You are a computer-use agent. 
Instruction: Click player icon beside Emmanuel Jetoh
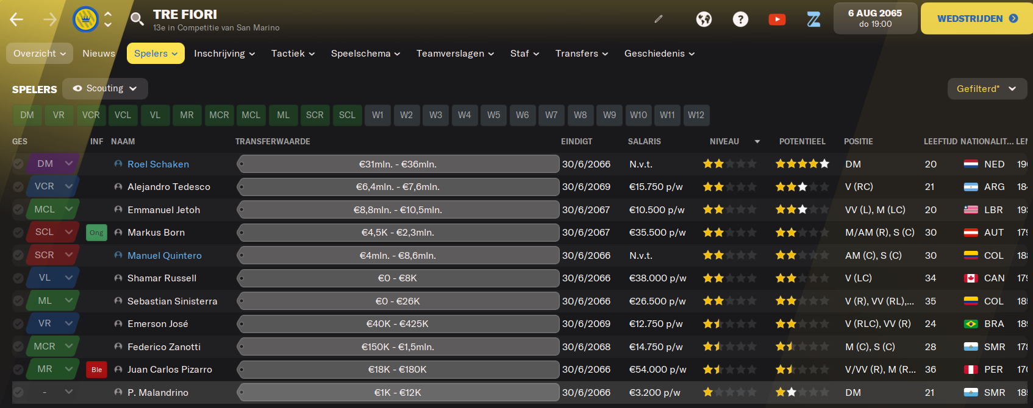(118, 209)
